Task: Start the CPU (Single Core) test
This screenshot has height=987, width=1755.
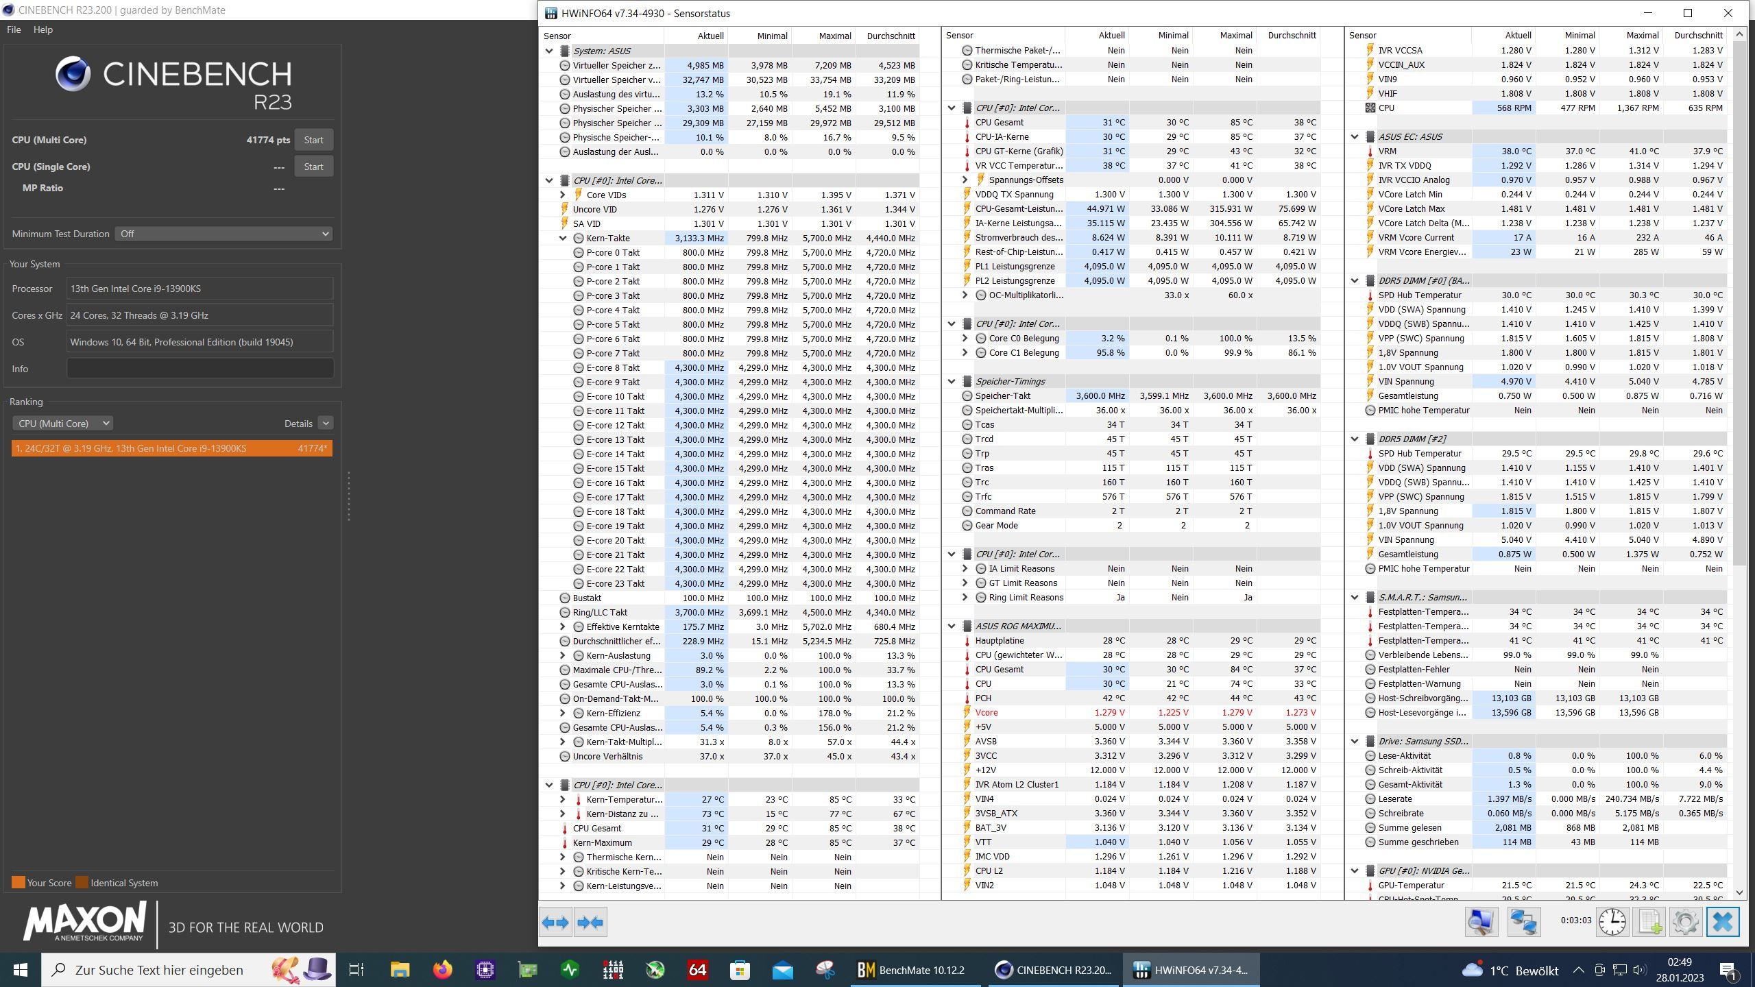Action: 313,167
